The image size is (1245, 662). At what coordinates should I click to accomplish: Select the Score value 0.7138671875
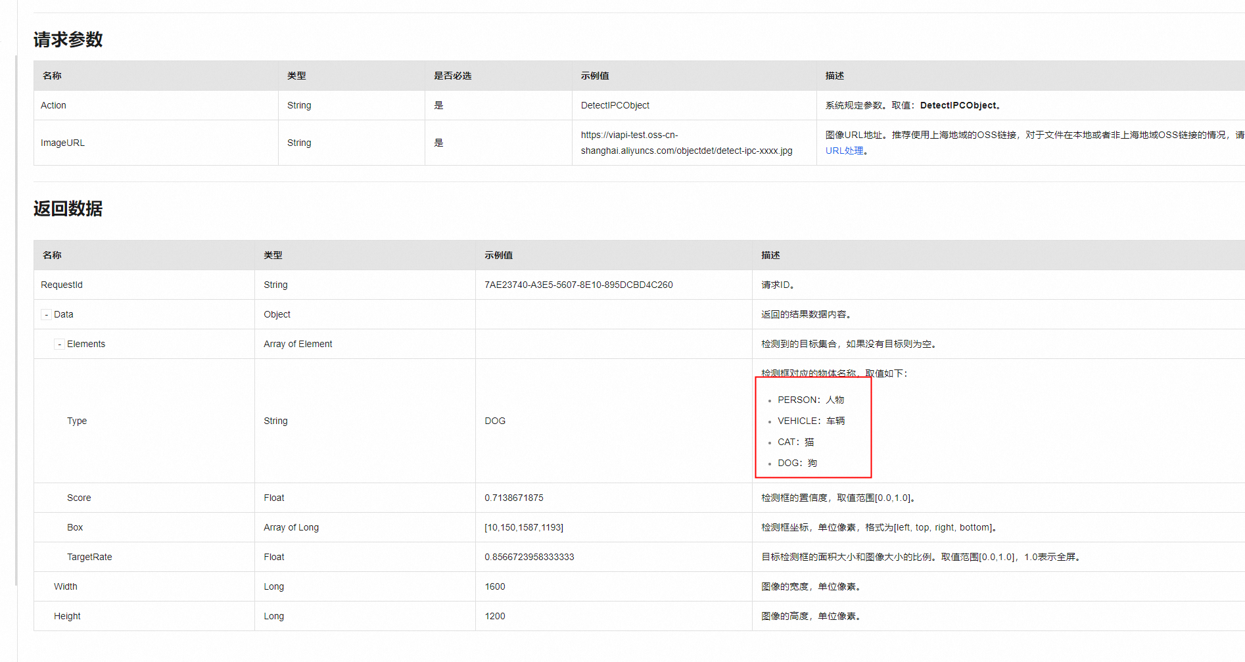514,498
